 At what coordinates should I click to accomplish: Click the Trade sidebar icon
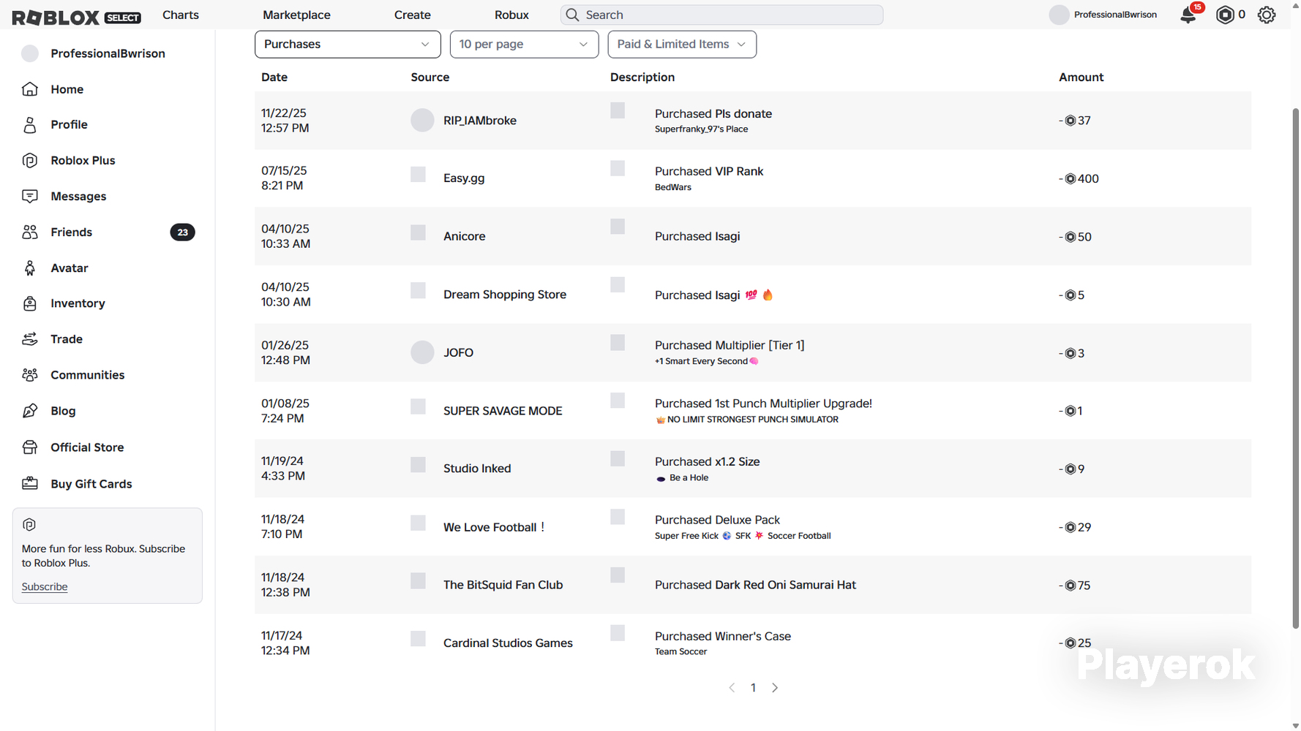pos(30,339)
